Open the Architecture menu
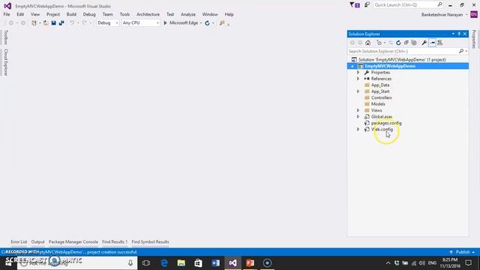Image resolution: width=480 pixels, height=270 pixels. 148,14
